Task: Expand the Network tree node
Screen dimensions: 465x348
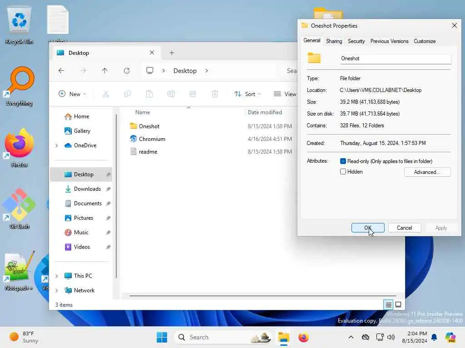Action: (57, 290)
